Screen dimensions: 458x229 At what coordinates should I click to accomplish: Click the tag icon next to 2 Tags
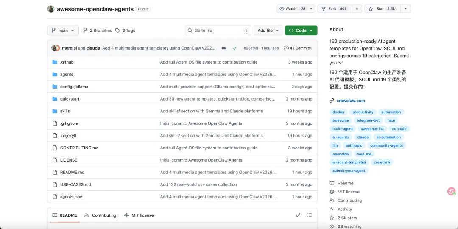[x=117, y=31]
